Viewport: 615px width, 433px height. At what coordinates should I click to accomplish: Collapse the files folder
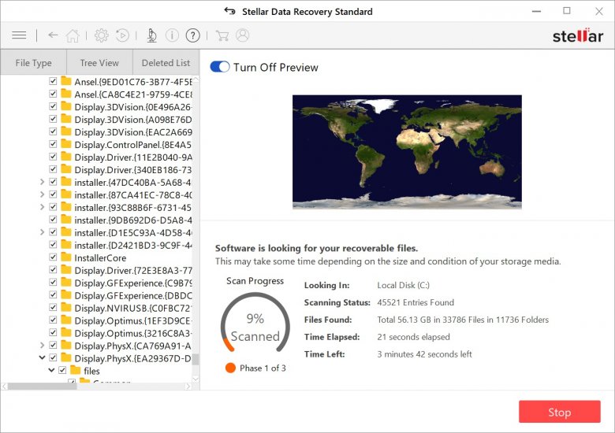tap(51, 370)
